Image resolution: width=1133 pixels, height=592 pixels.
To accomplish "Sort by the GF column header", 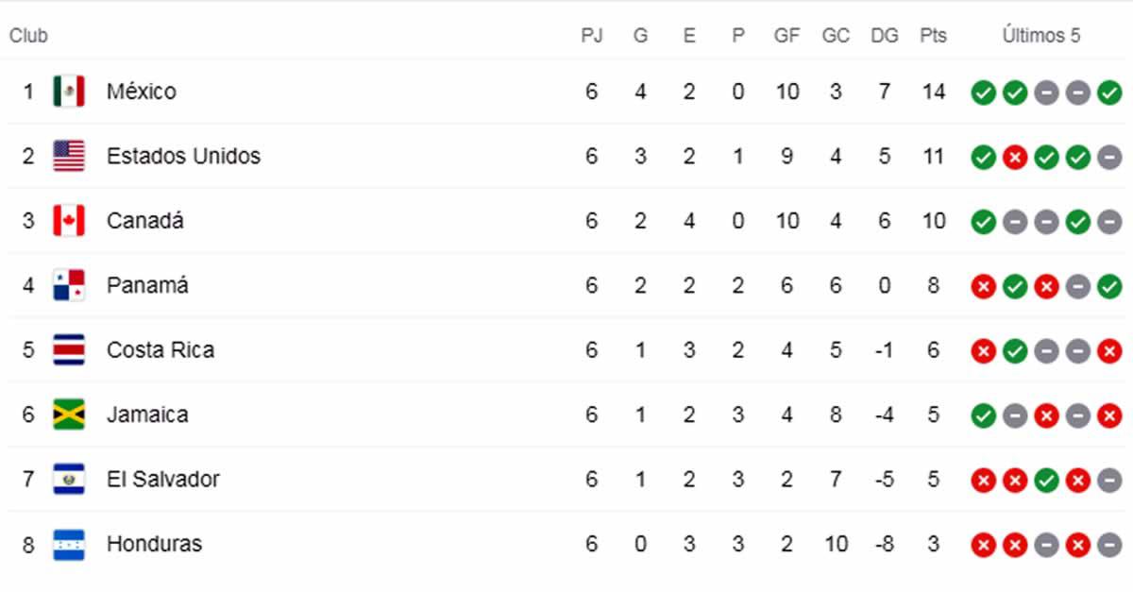I will pyautogui.click(x=786, y=35).
